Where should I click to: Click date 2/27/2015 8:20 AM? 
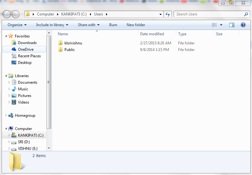156,43
